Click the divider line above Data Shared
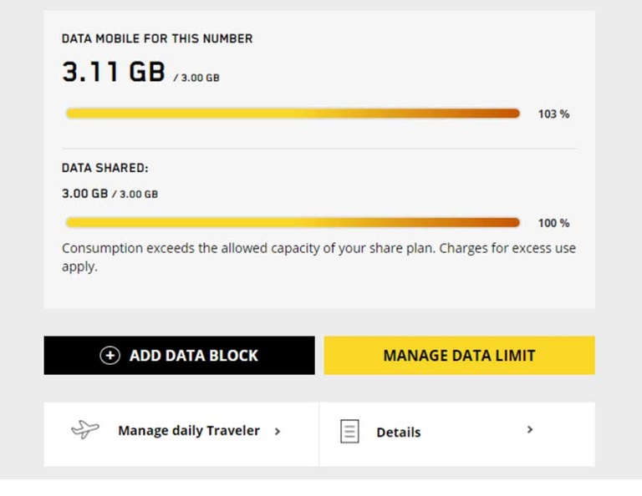Screen dimensions: 642x496 [x=318, y=149]
